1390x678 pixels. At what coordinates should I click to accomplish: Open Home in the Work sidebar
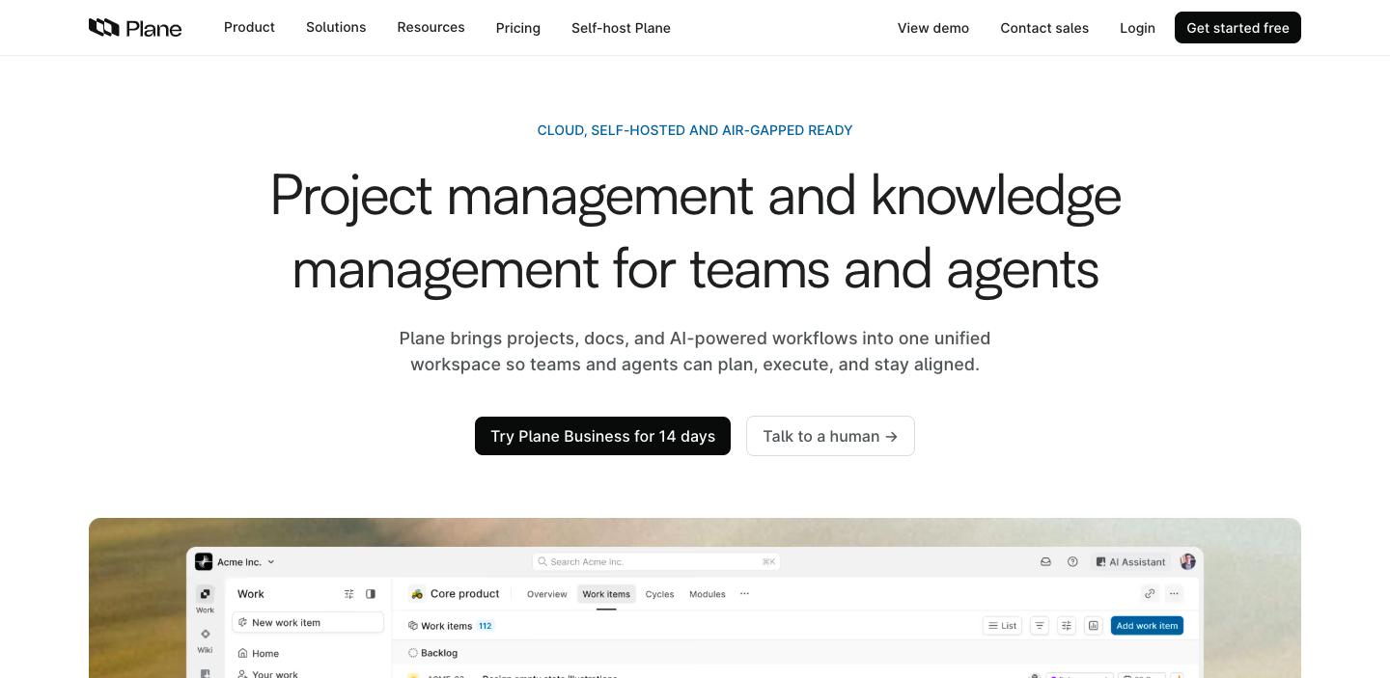click(x=259, y=653)
